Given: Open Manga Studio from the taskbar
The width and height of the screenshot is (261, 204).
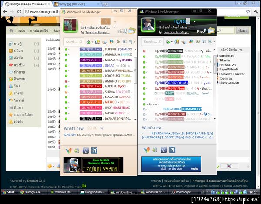Looking at the screenshot, I should click(x=93, y=192).
